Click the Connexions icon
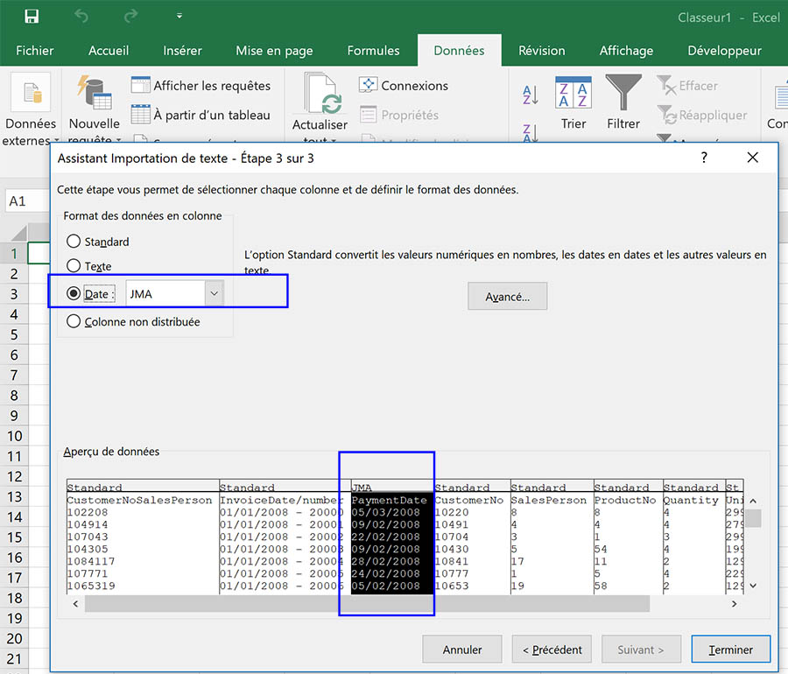Viewport: 788px width, 674px height. (368, 86)
